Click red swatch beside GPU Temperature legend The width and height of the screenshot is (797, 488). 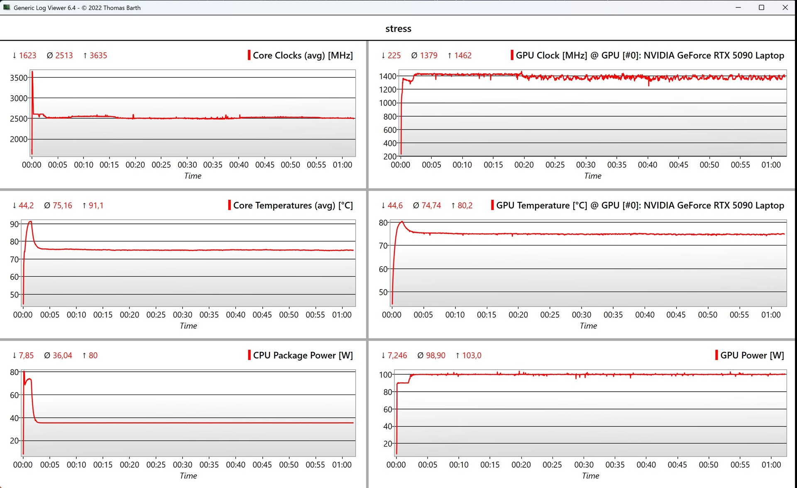[492, 205]
